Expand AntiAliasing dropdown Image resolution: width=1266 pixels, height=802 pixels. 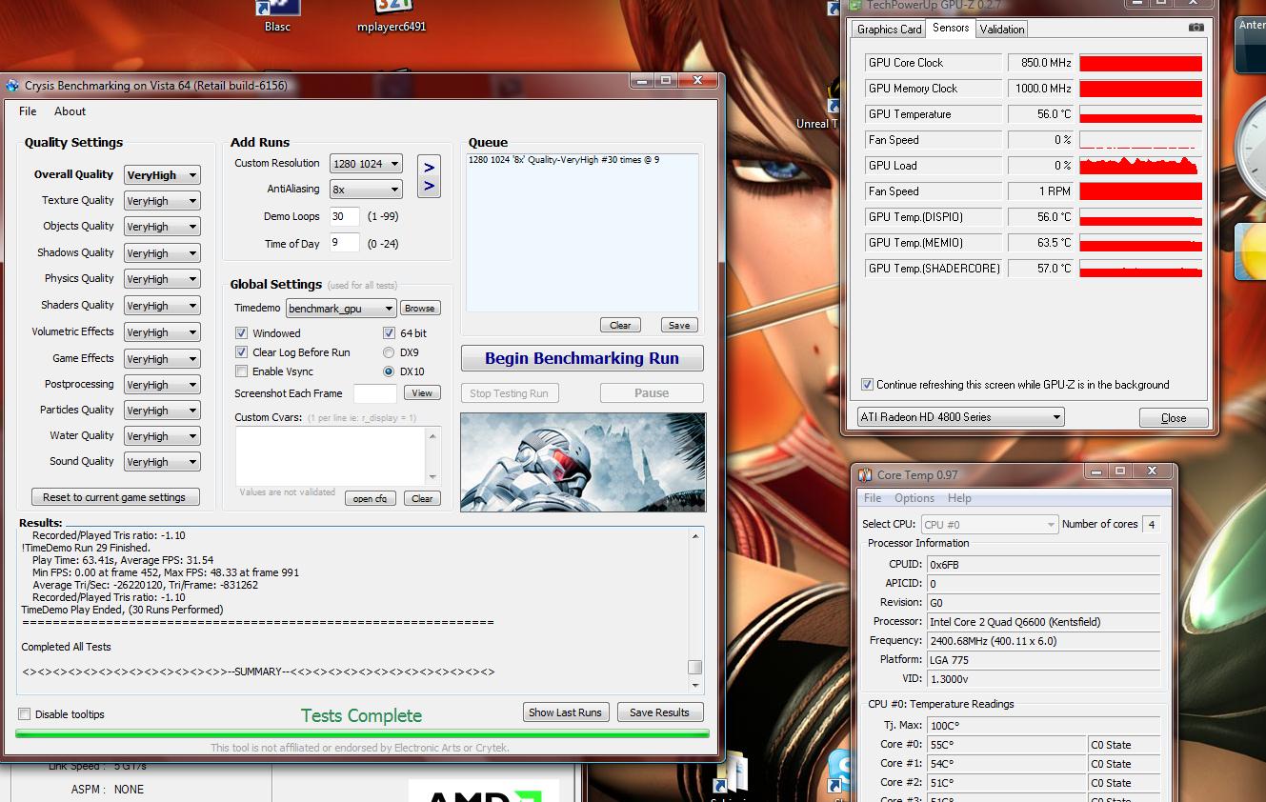366,190
